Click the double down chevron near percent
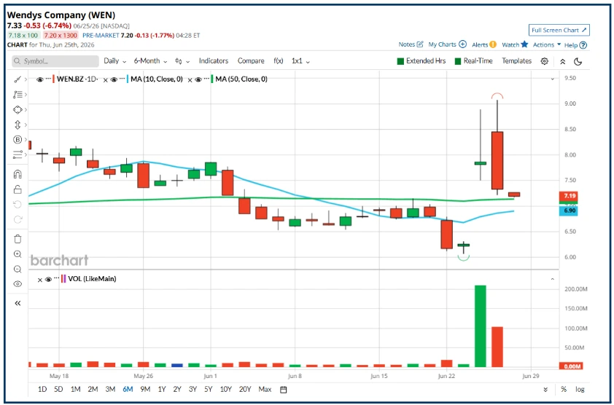 coord(545,390)
